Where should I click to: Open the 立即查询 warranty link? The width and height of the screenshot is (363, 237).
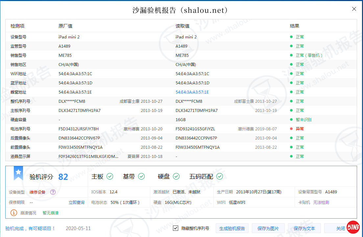click(x=76, y=203)
